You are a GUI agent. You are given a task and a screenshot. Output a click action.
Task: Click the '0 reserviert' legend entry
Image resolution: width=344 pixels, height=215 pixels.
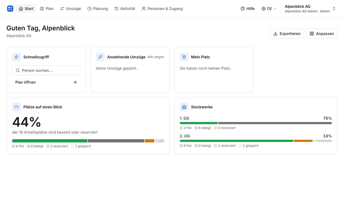coord(225,128)
